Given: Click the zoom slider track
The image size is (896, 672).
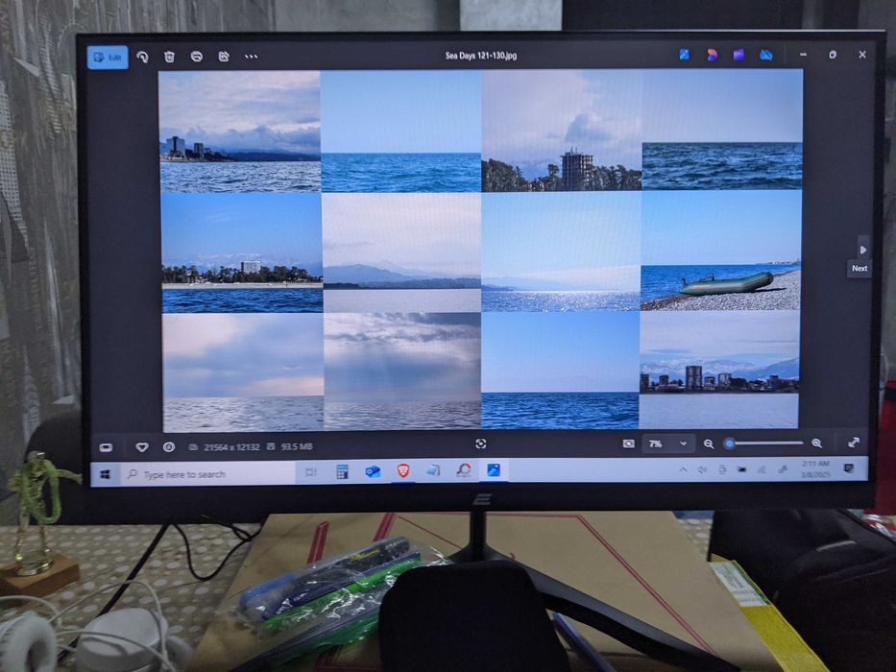Looking at the screenshot, I should click(765, 443).
